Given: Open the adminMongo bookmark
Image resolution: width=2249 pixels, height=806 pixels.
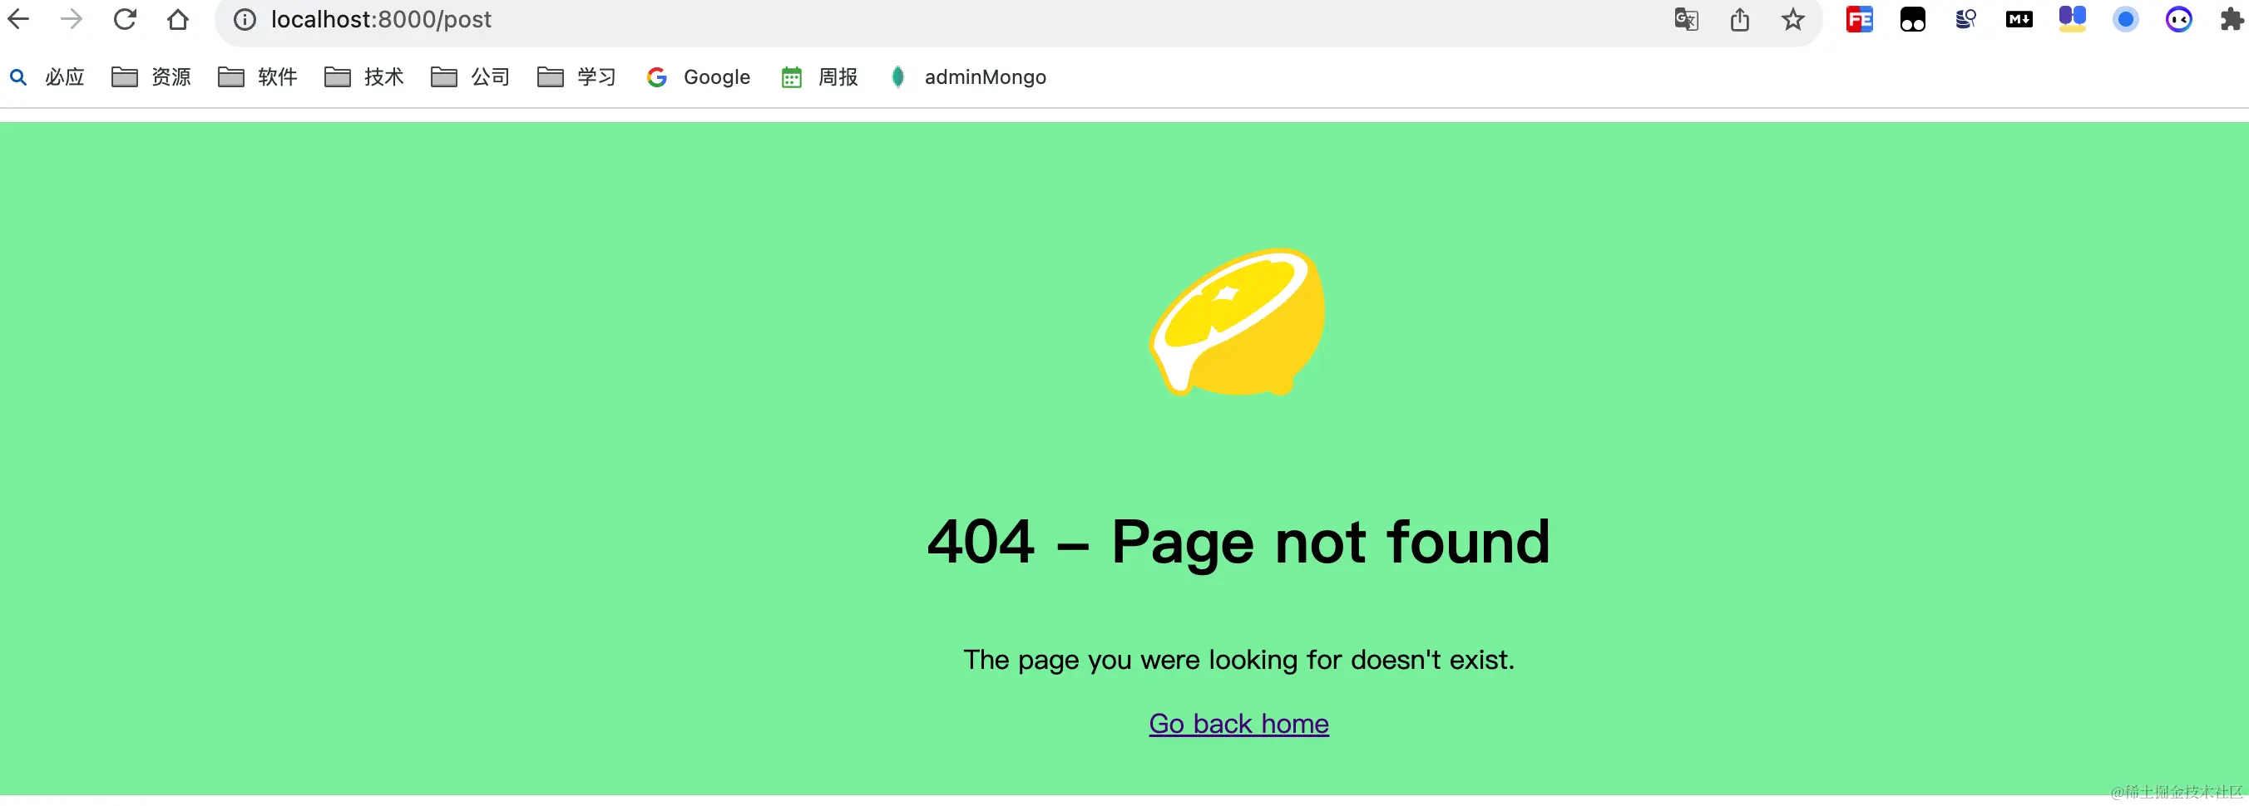Looking at the screenshot, I should click(967, 76).
